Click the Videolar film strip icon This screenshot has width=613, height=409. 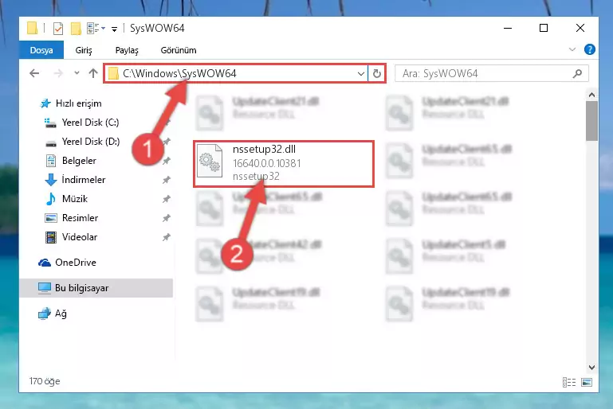click(51, 237)
